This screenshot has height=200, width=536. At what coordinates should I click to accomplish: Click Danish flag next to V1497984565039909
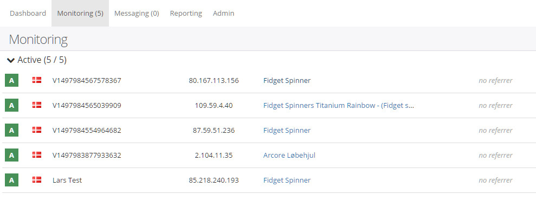(37, 105)
